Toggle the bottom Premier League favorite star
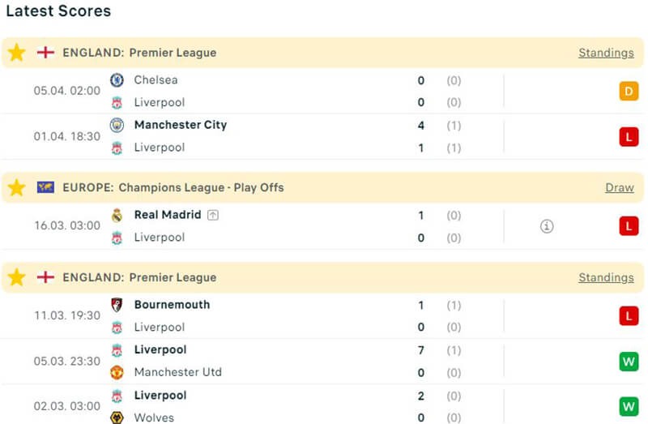The height and width of the screenshot is (424, 648). click(16, 277)
